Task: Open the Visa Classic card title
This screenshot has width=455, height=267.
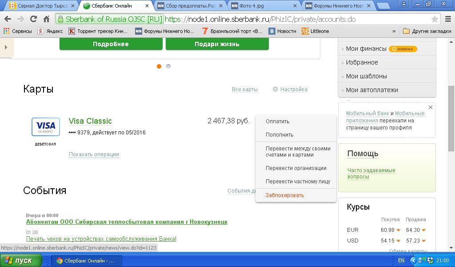Action: click(x=90, y=121)
